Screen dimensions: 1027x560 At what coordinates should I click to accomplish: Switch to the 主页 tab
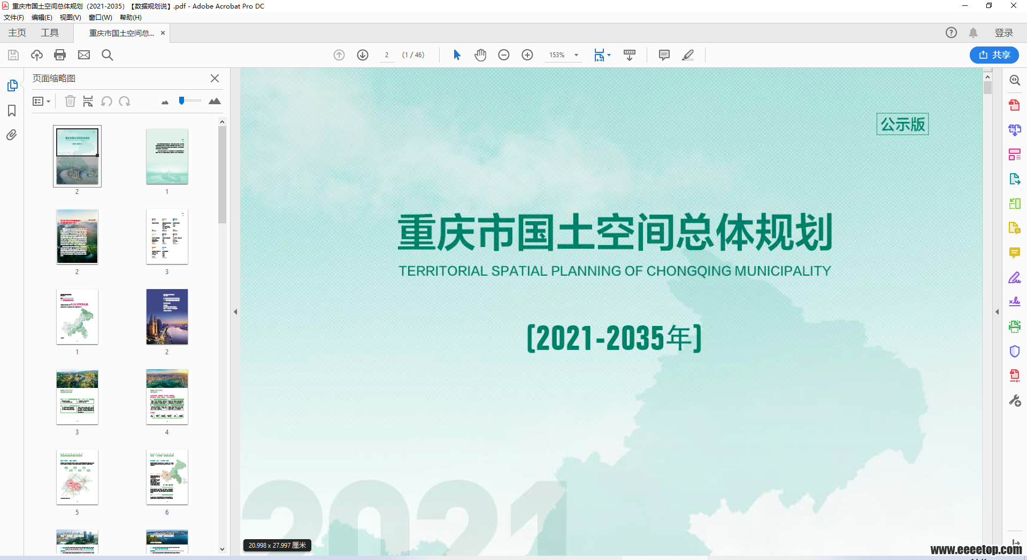(x=17, y=33)
